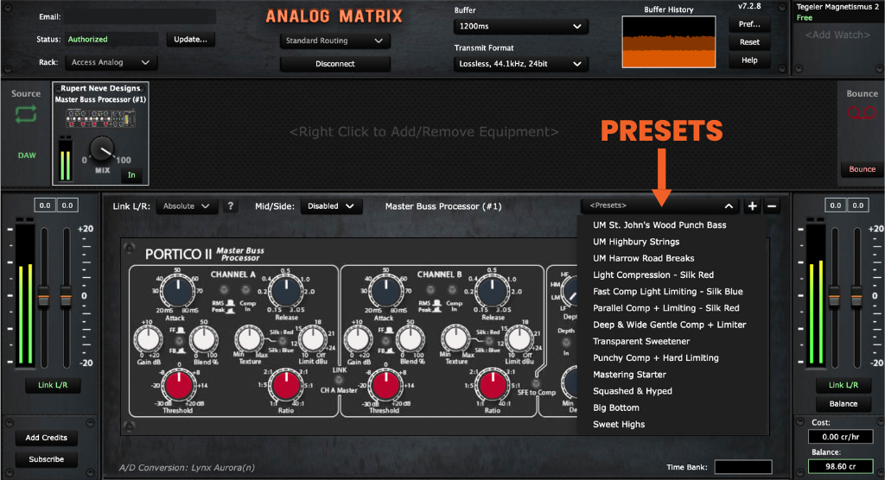The height and width of the screenshot is (480, 885).
Task: Open Mid/Side Disabled dropdown
Action: 331,206
